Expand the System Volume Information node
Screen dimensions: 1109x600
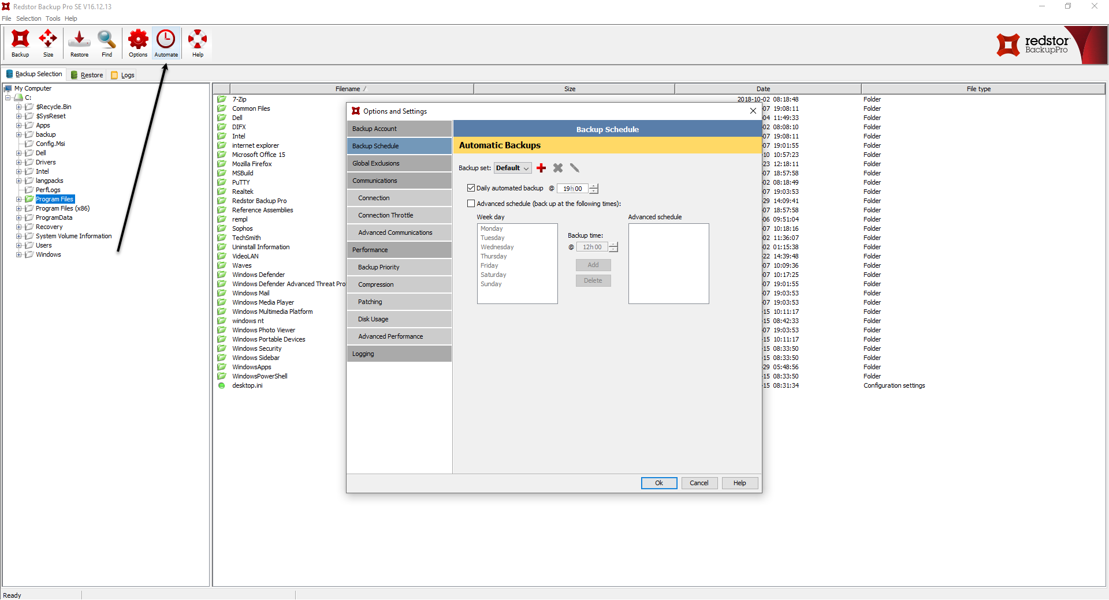click(x=18, y=236)
